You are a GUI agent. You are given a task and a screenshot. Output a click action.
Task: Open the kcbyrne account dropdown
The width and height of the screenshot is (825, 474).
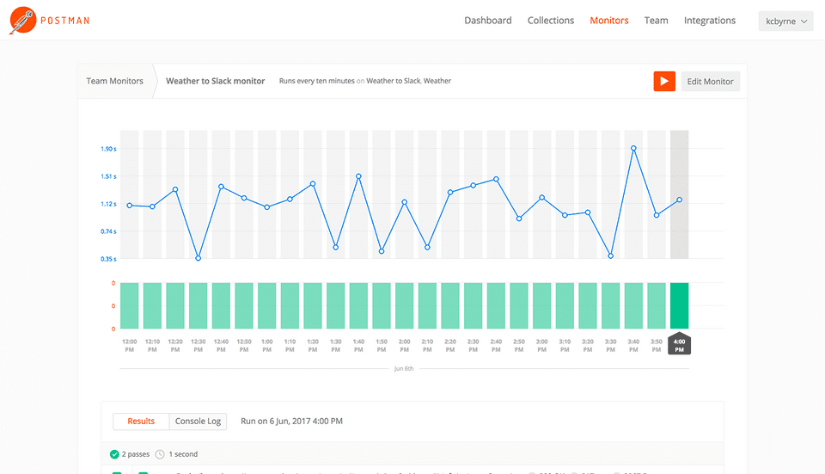[785, 21]
